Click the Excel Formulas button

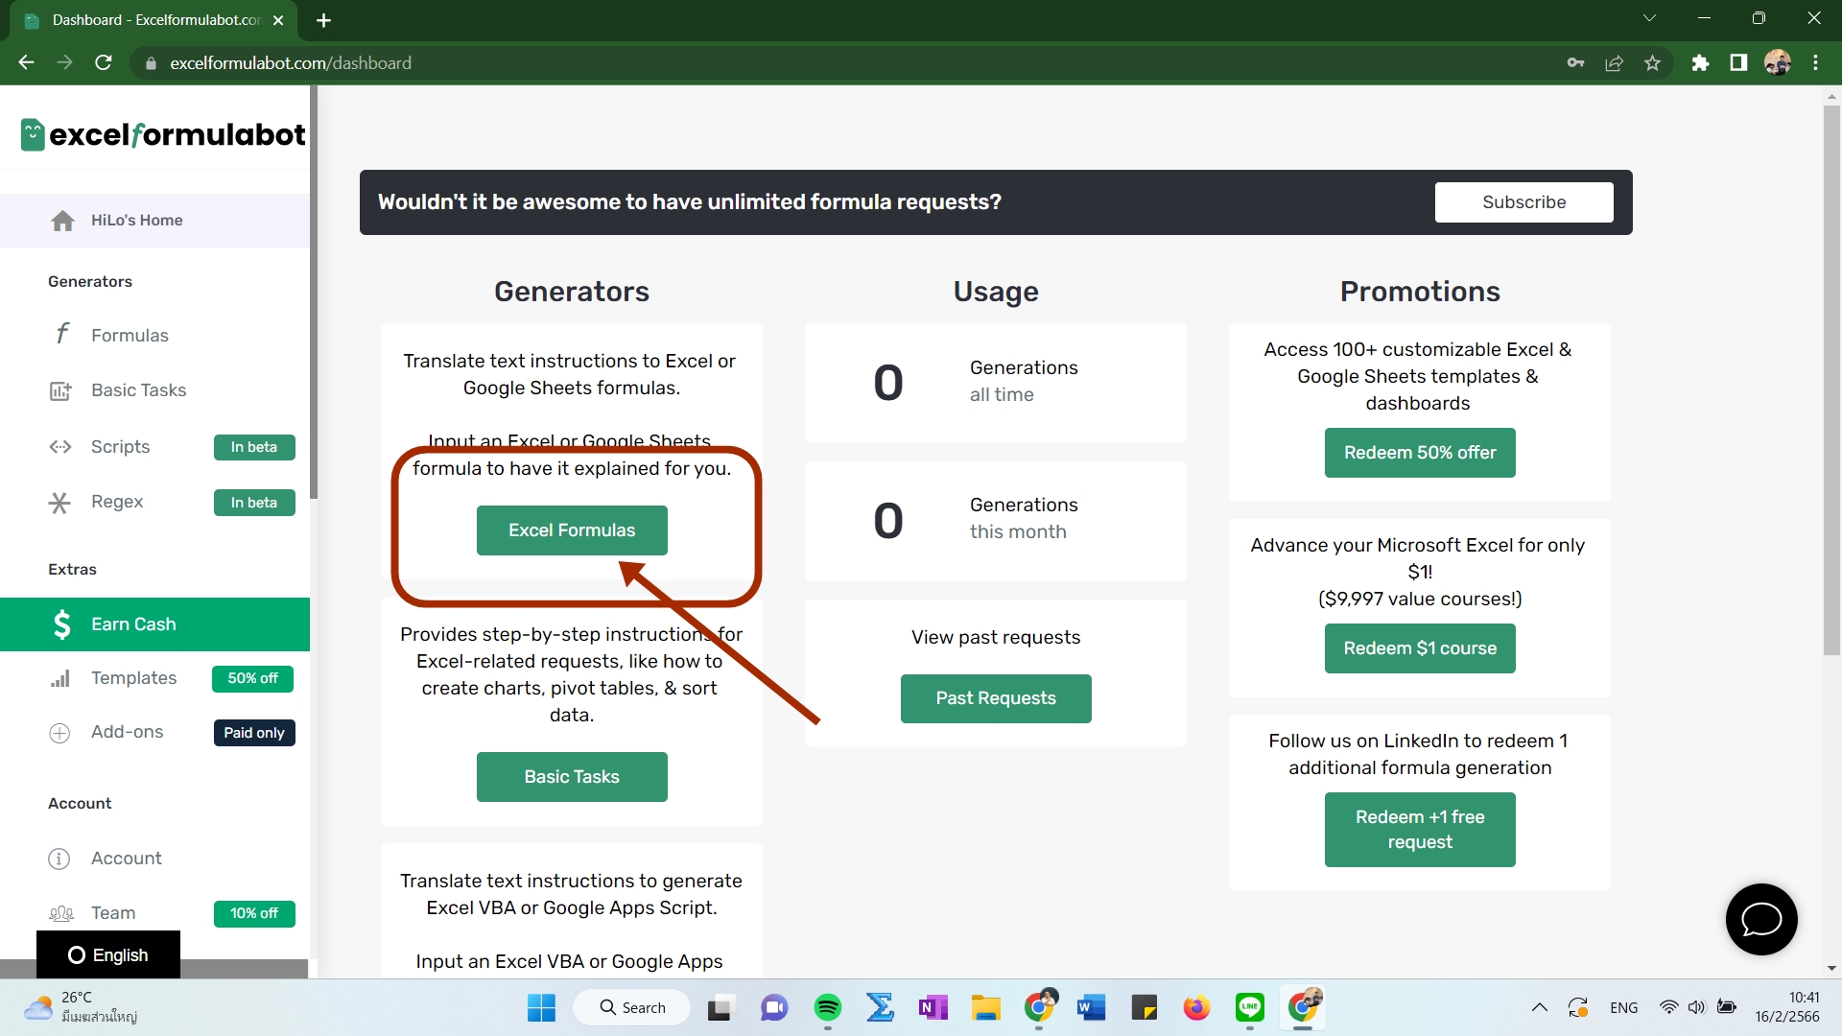[572, 530]
